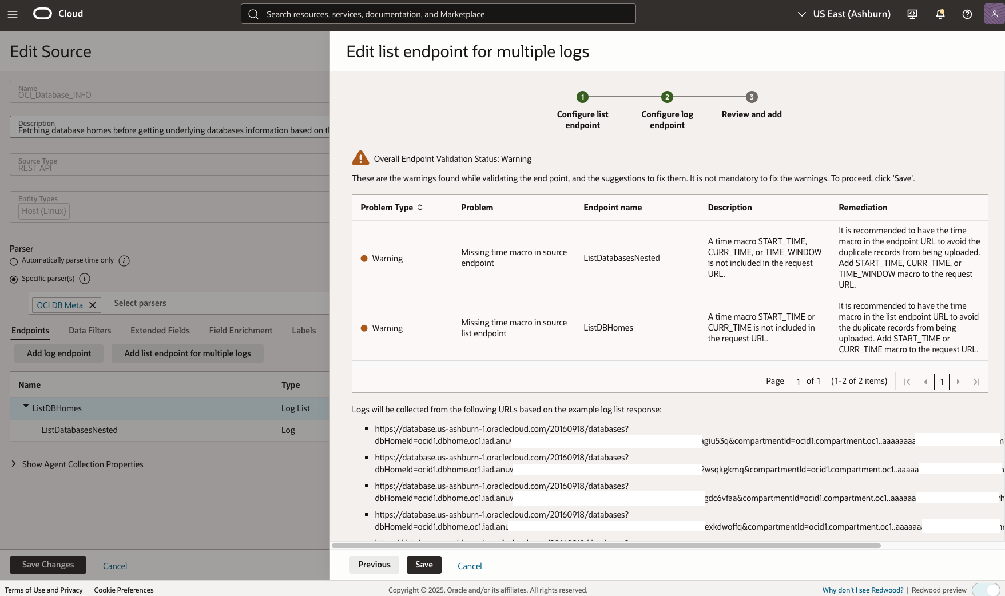Open the Help menu
This screenshot has height=596, width=1005.
pyautogui.click(x=967, y=14)
